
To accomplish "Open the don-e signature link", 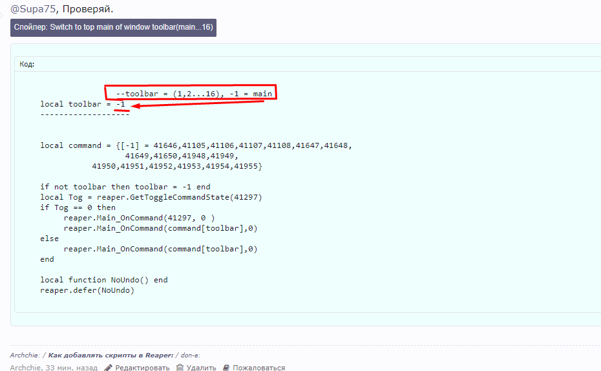I will click(191, 355).
